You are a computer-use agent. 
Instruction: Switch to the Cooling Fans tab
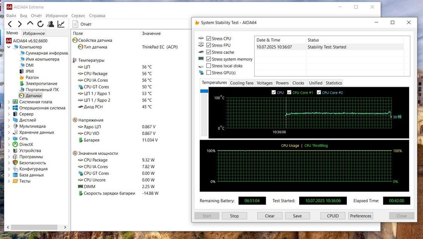(242, 83)
